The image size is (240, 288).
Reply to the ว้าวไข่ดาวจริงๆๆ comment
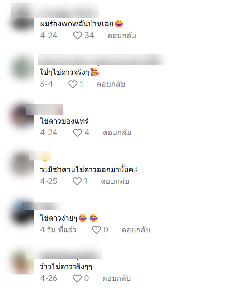[117, 278]
